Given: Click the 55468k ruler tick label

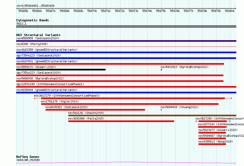Looking at the screenshot, I should point(65,11).
